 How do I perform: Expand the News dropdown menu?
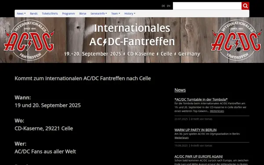[21, 14]
